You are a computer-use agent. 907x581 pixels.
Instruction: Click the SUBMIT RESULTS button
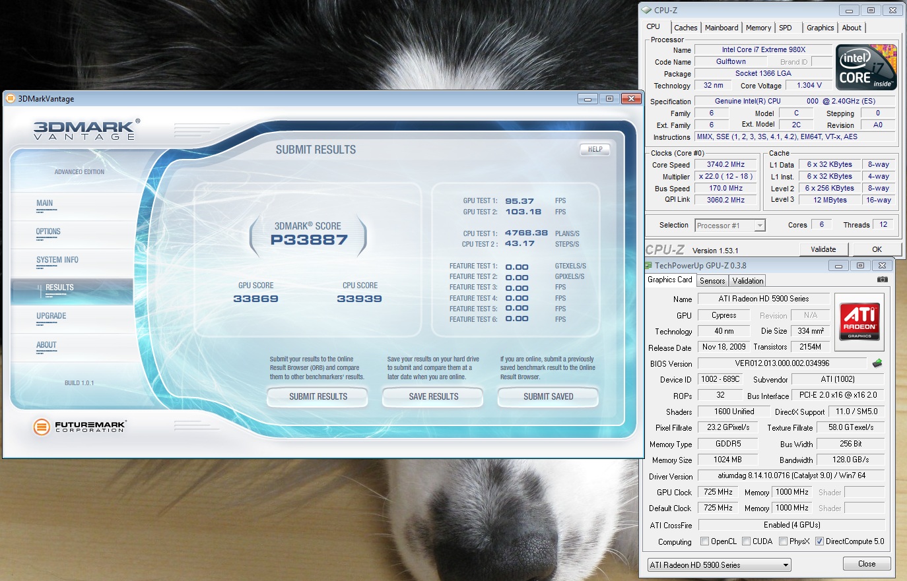pyautogui.click(x=318, y=396)
